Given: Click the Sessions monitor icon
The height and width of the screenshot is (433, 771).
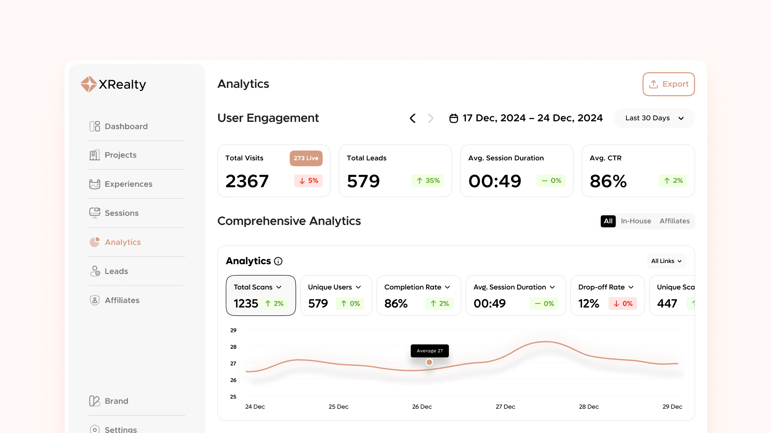Looking at the screenshot, I should click(95, 213).
